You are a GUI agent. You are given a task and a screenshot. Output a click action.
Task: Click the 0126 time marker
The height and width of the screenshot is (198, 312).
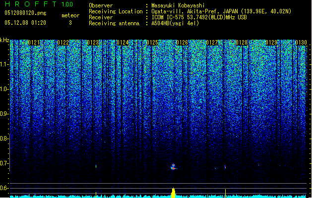click(x=182, y=43)
